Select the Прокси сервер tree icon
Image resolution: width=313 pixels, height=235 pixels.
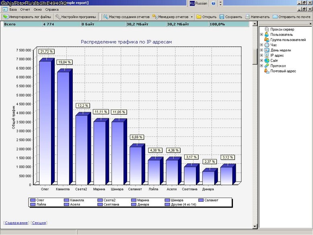pyautogui.click(x=267, y=29)
